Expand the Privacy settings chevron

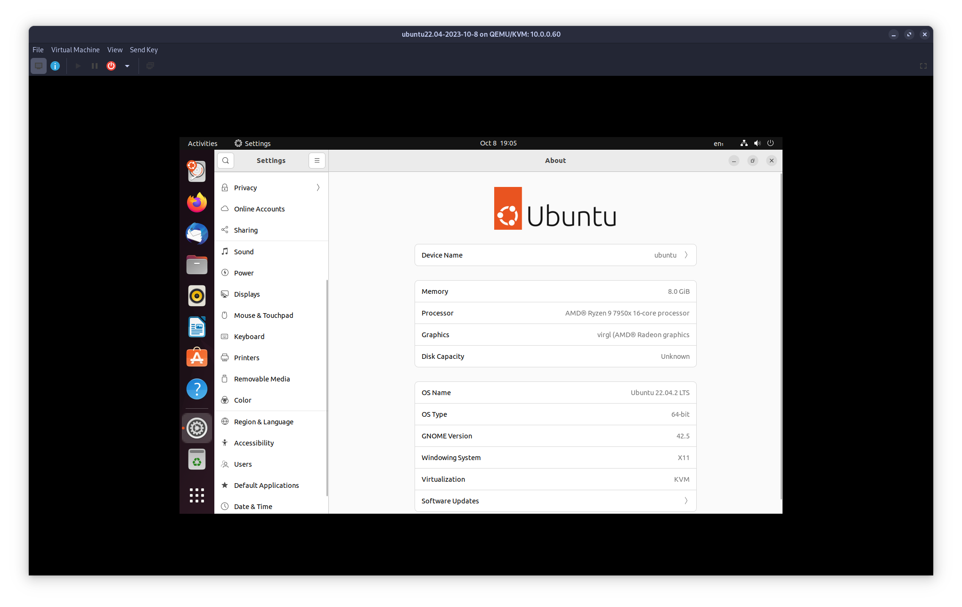(x=318, y=187)
